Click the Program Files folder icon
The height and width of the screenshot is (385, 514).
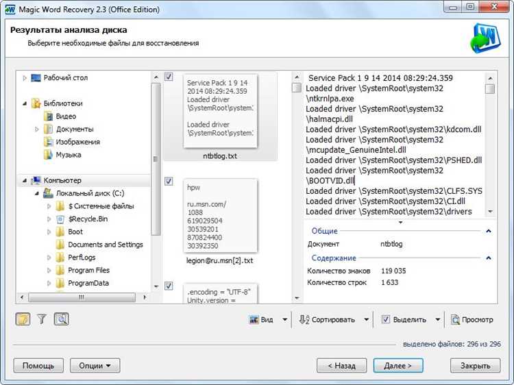tap(60, 271)
